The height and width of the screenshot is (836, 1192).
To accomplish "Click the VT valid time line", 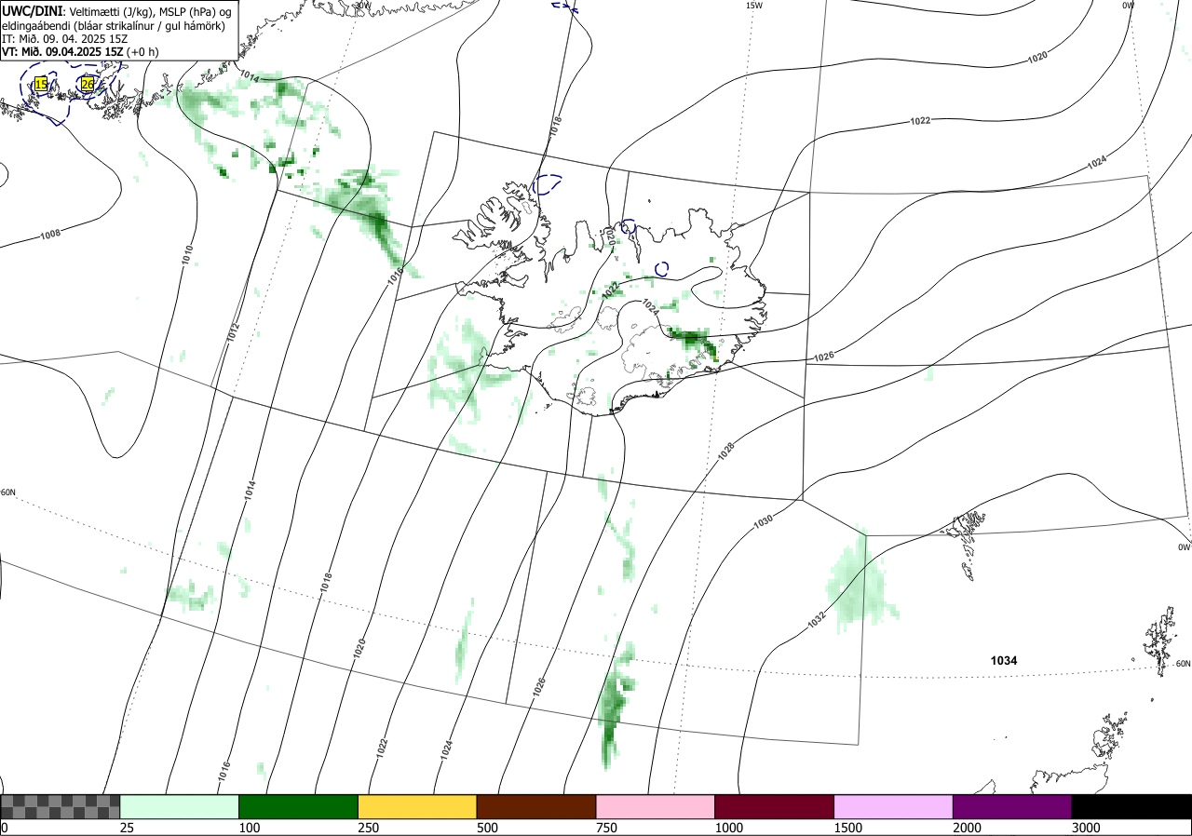I will pos(80,52).
